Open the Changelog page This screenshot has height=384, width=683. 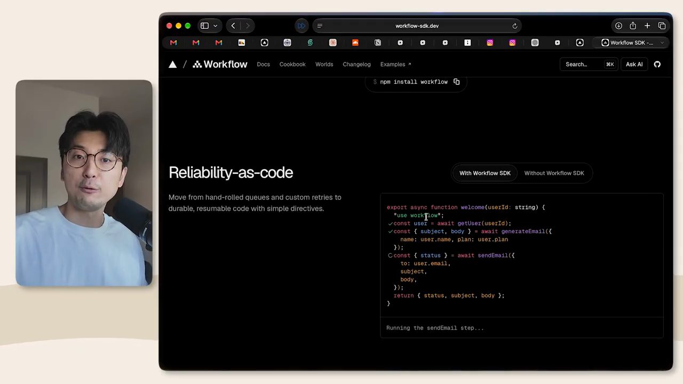(x=356, y=65)
